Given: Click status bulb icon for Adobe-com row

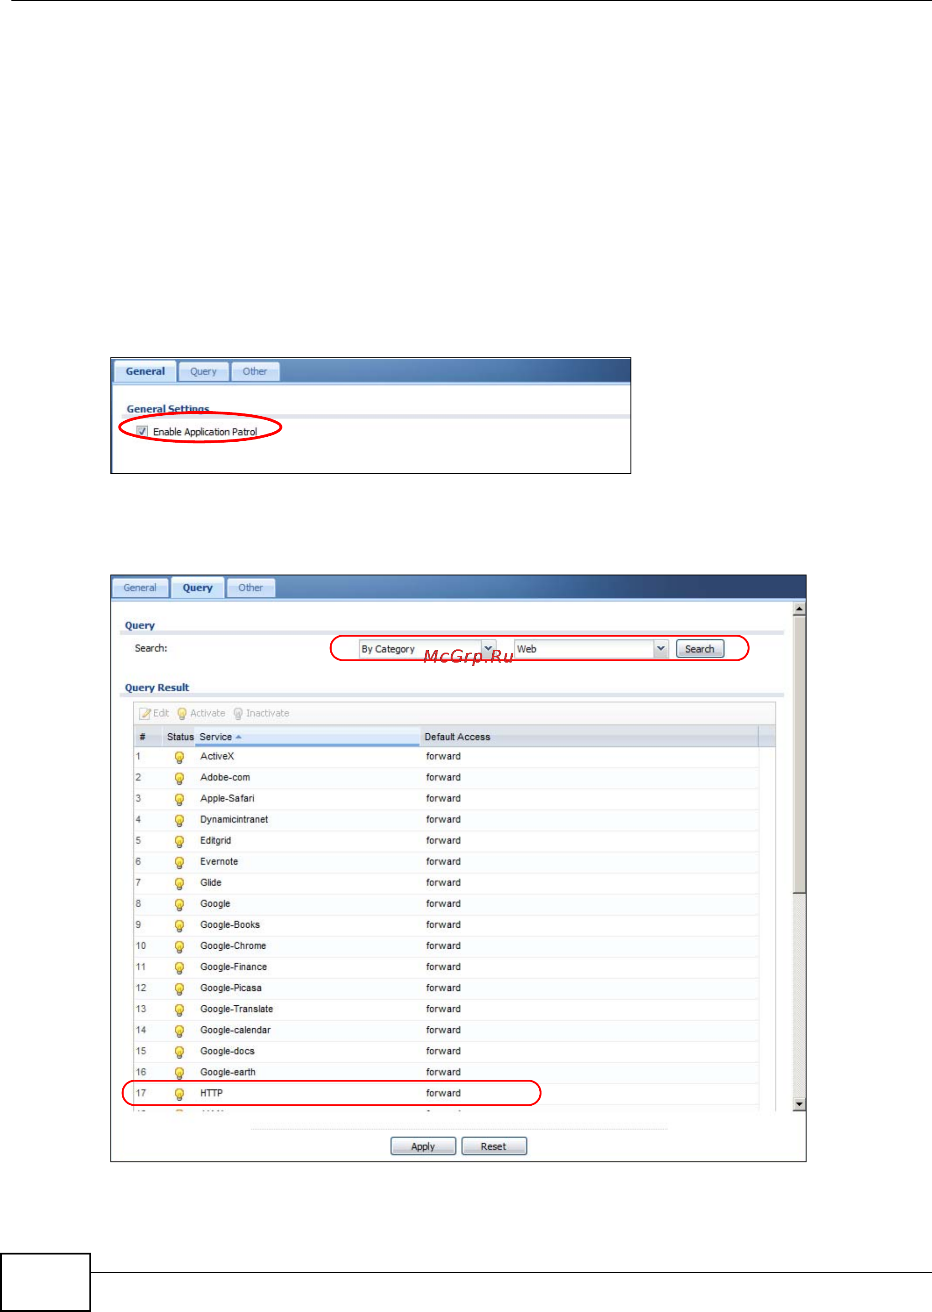Looking at the screenshot, I should click(179, 778).
